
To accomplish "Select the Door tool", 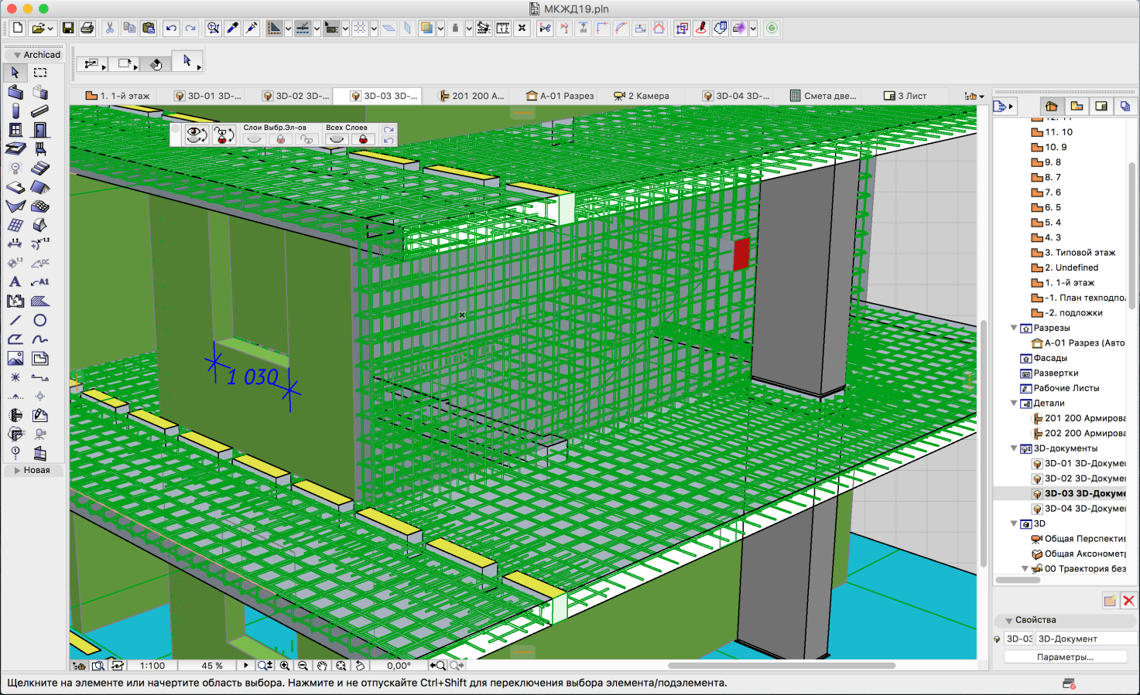I will point(40,130).
